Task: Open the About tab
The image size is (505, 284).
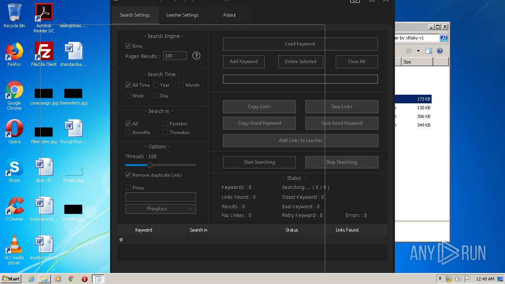Action: point(229,15)
